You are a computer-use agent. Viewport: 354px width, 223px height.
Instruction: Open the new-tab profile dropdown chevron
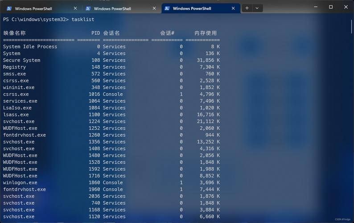(257, 8)
